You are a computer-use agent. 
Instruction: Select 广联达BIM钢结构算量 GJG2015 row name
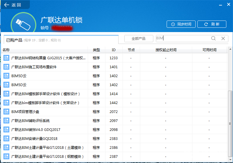(48, 58)
